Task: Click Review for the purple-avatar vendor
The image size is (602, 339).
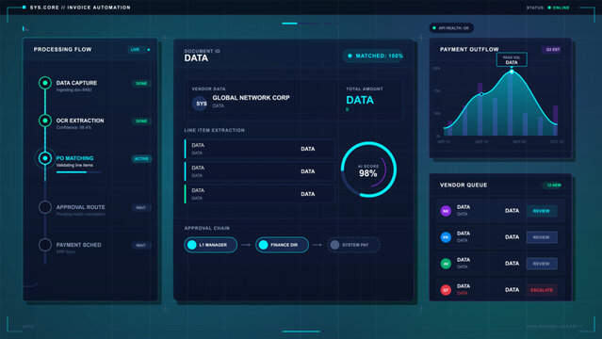Action: click(542, 211)
